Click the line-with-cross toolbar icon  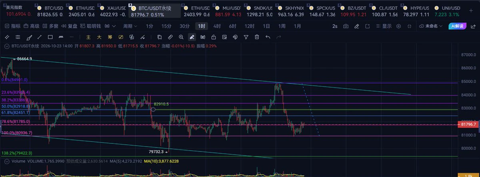click(x=142, y=37)
